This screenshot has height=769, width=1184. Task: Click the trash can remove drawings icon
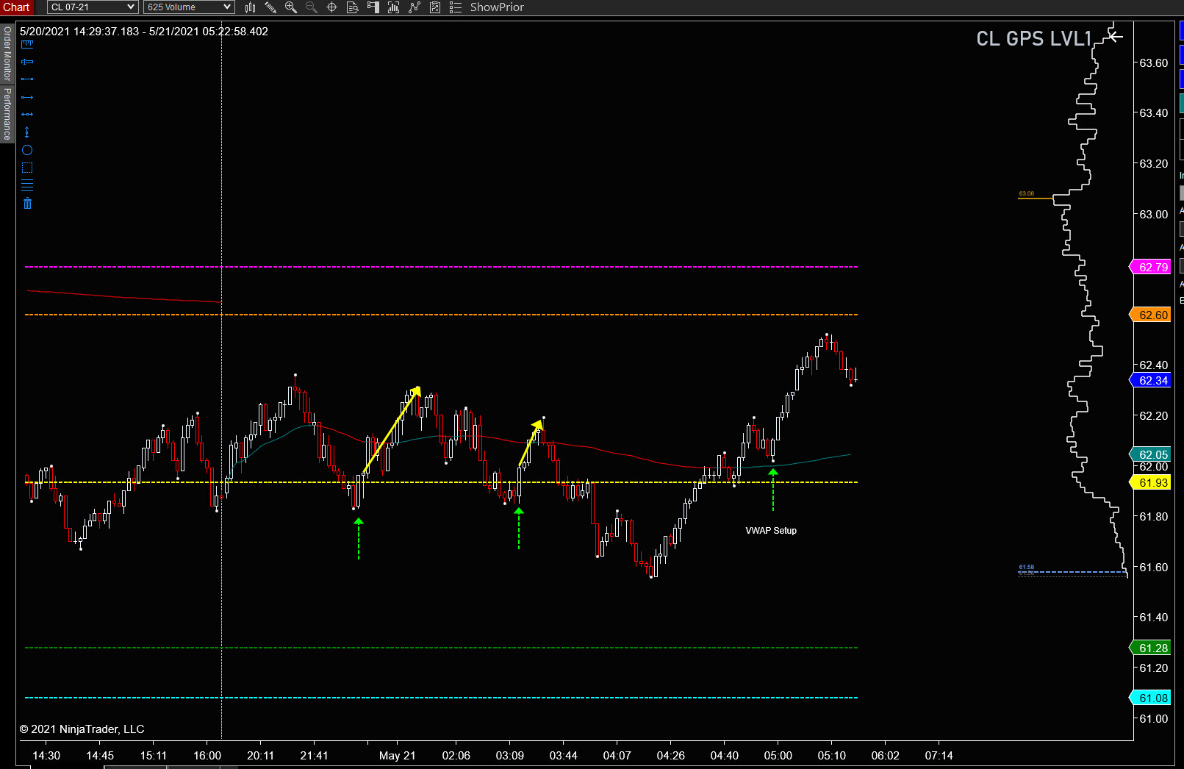click(x=27, y=203)
